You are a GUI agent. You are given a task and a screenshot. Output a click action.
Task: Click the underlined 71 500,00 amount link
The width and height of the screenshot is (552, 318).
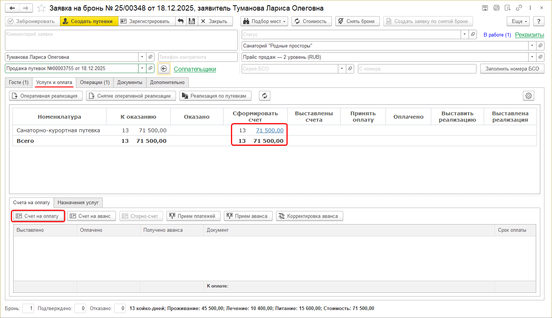pyautogui.click(x=270, y=130)
